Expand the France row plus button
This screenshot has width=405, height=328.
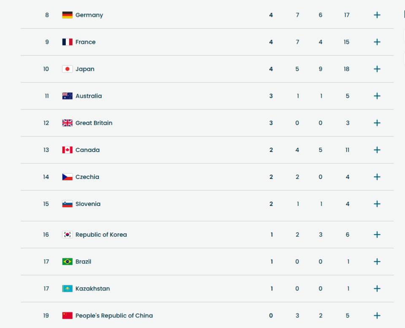click(x=377, y=42)
